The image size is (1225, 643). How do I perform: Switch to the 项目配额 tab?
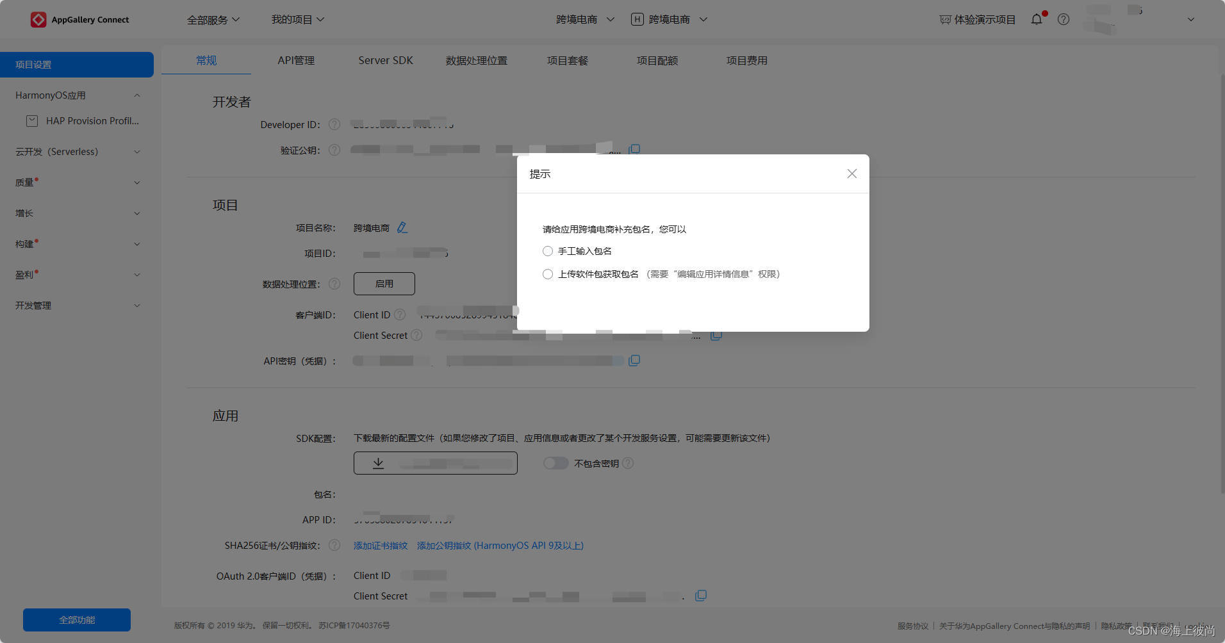click(x=657, y=60)
